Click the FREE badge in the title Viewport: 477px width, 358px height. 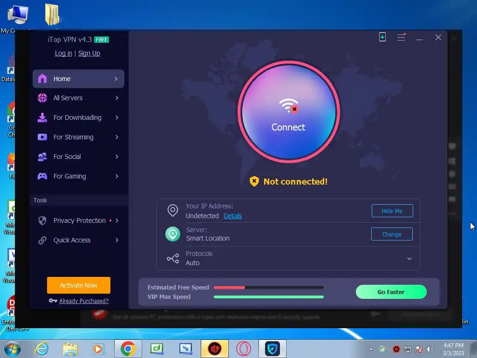click(x=102, y=40)
